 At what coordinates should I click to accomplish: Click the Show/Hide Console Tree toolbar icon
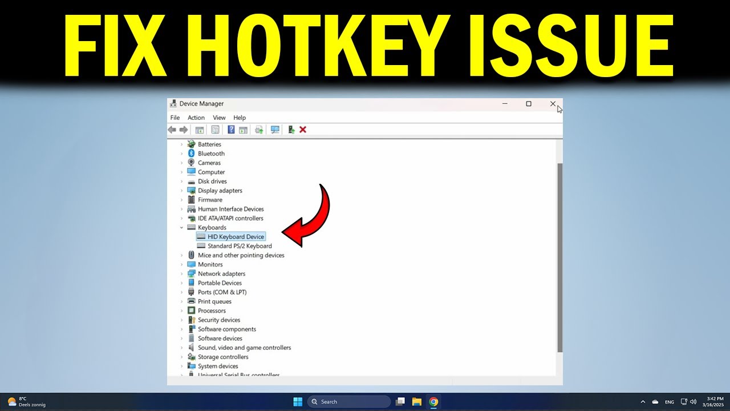(x=200, y=130)
